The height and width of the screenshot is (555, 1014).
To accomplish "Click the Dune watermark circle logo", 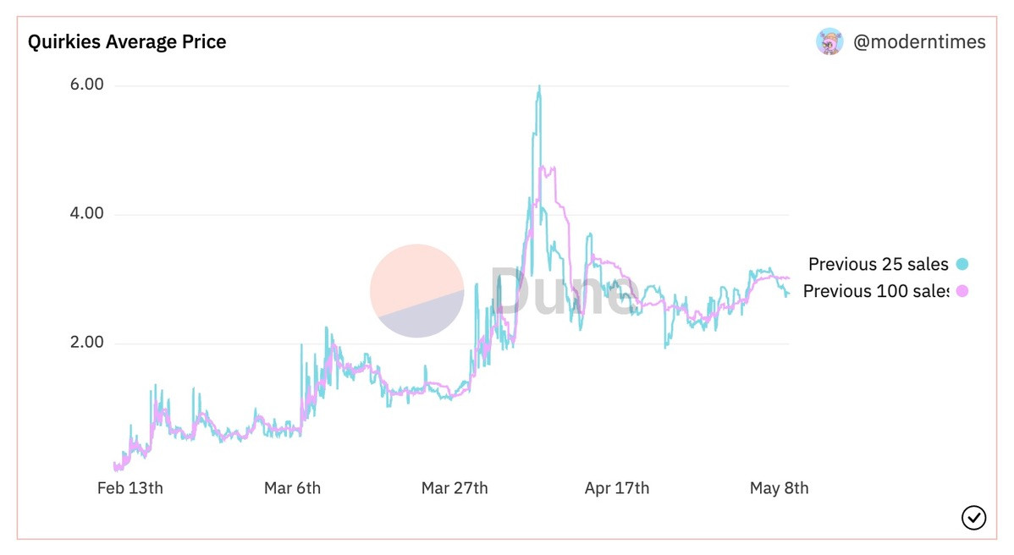I will tap(417, 291).
